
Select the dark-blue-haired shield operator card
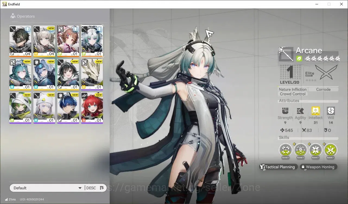point(68,108)
